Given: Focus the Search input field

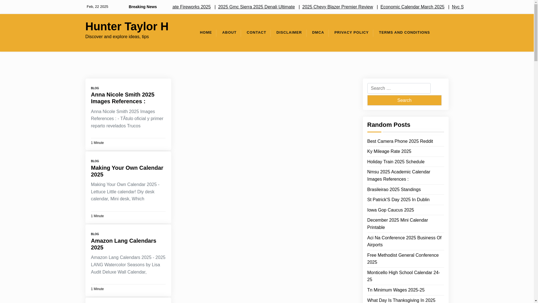Looking at the screenshot, I should tap(399, 88).
